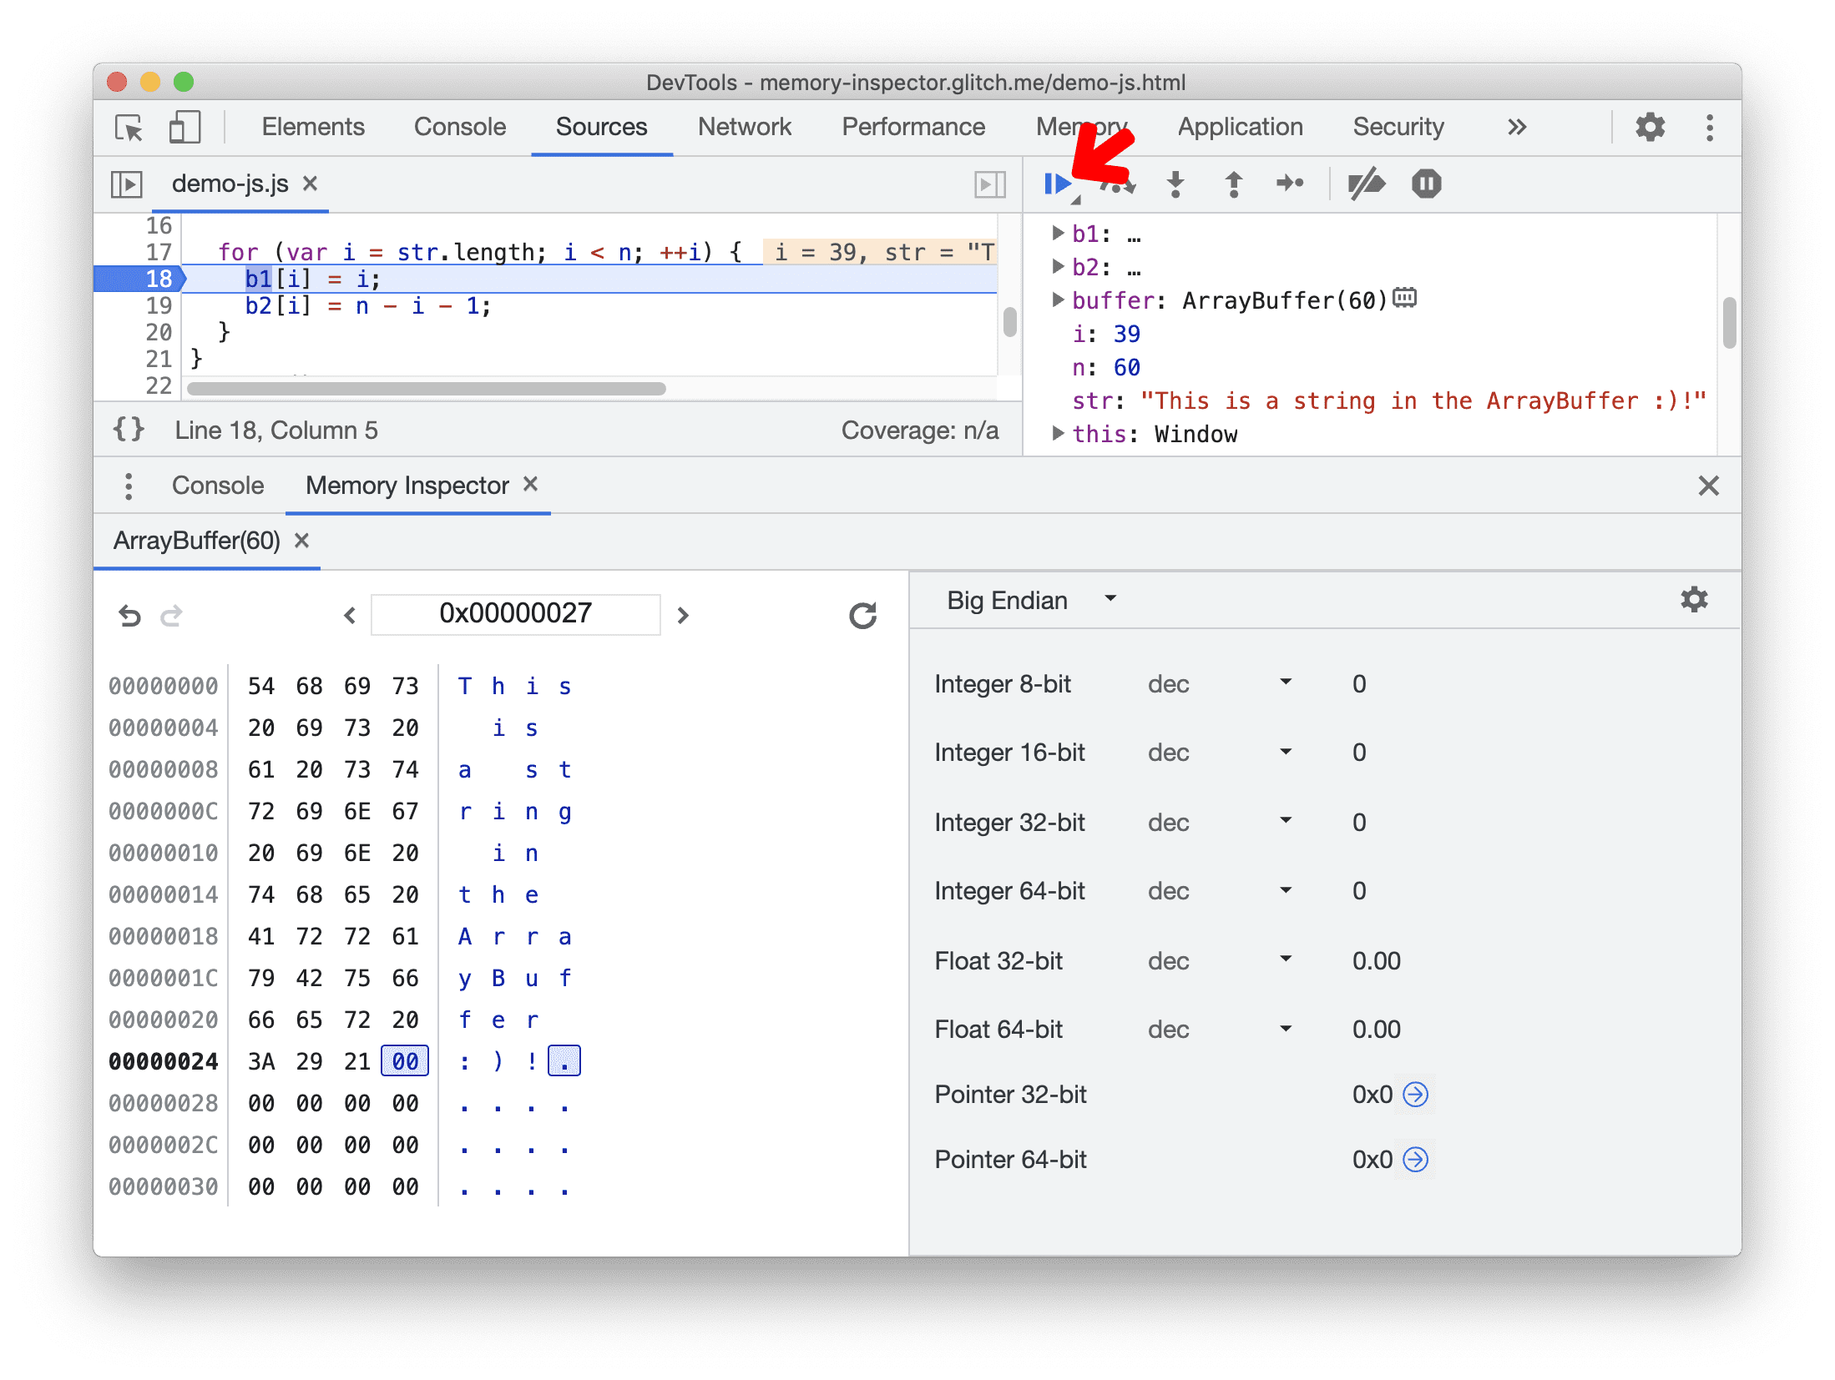The width and height of the screenshot is (1835, 1380).
Task: Click the deactivate all breakpoints icon
Action: (1365, 183)
